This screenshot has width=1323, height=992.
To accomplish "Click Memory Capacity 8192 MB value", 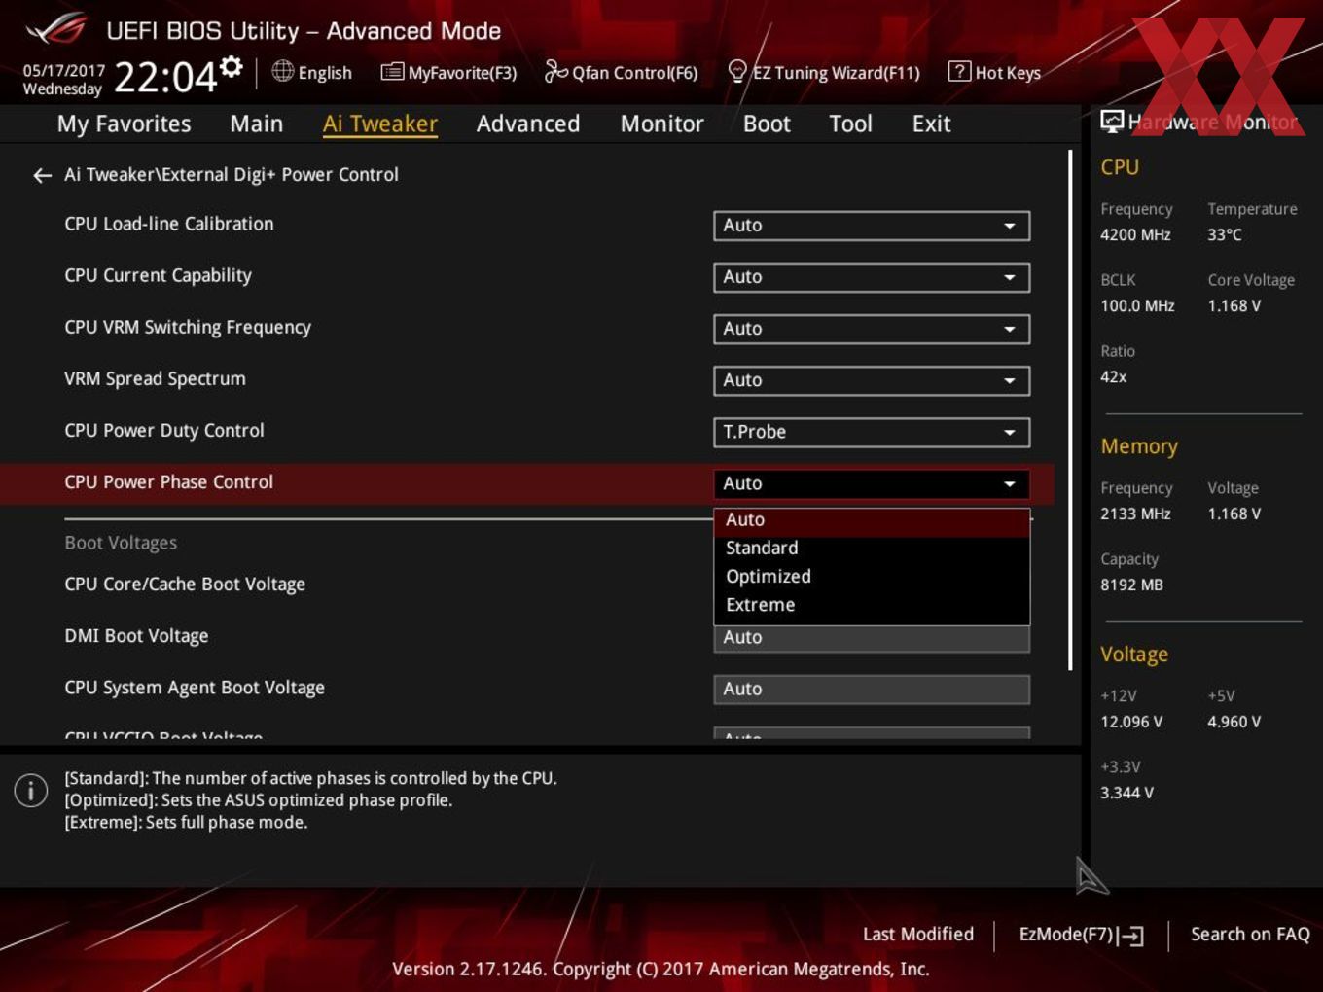I will 1131,585.
